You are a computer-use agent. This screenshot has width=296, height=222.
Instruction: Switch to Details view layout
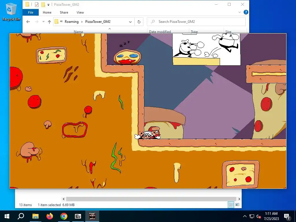click(x=231, y=205)
